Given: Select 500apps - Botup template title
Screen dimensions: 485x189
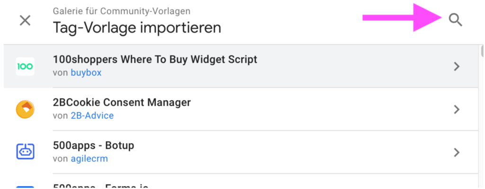Looking at the screenshot, I should [93, 145].
